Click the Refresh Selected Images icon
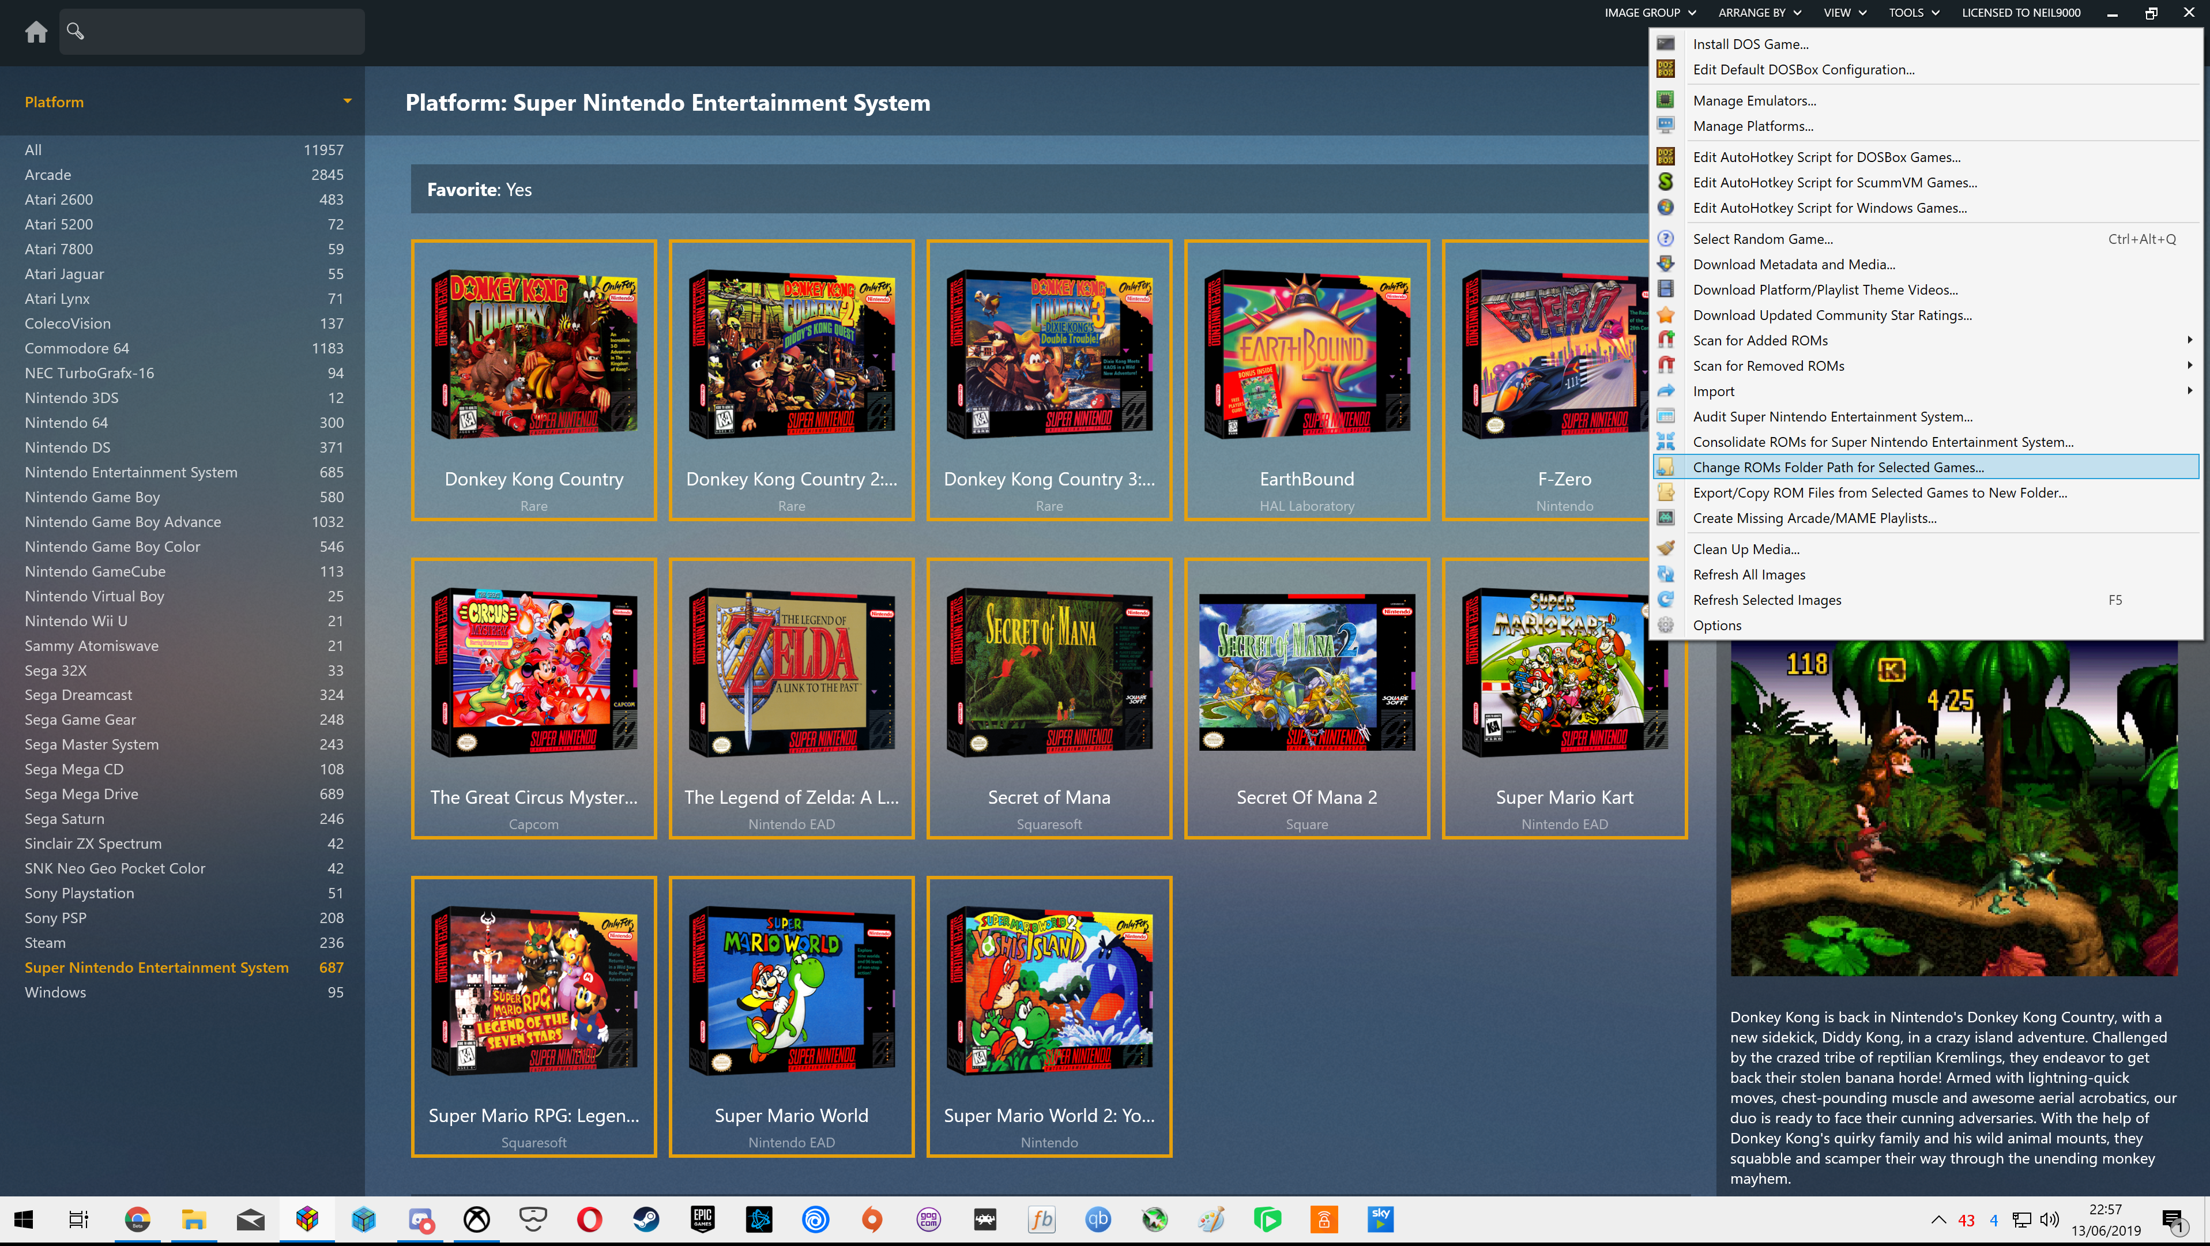Screen dimensions: 2210x1246 pyautogui.click(x=1665, y=600)
